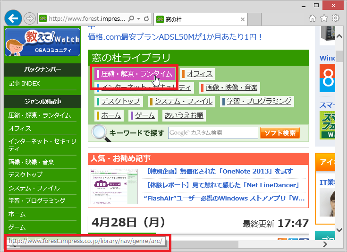Click the vertical scrollbar up arrow
The image size is (347, 252).
pyautogui.click(x=339, y=36)
